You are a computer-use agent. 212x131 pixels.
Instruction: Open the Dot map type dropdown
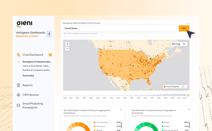[179, 44]
